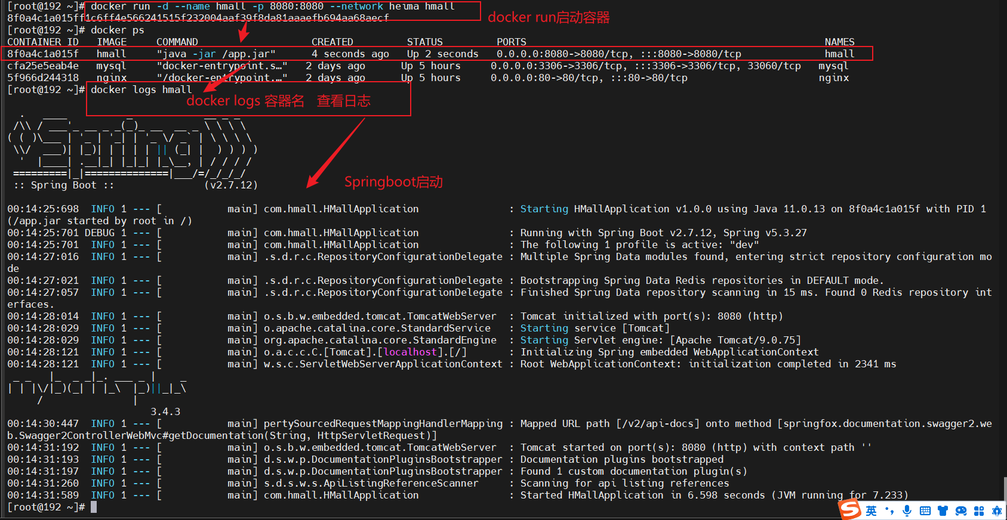The height and width of the screenshot is (520, 1007).
Task: Toggle the 英 Chinese/English input mode
Action: [871, 511]
